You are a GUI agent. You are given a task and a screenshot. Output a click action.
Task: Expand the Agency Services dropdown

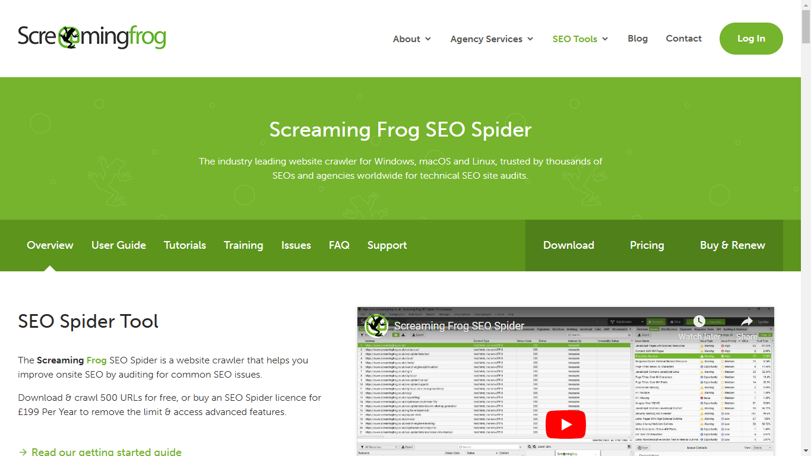click(492, 39)
